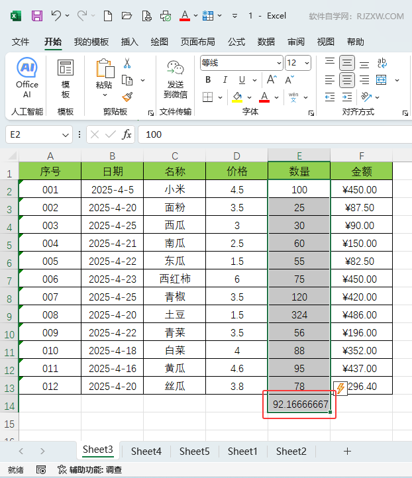Open alignment settings dialog launcher
412x478 pixels.
(405, 113)
